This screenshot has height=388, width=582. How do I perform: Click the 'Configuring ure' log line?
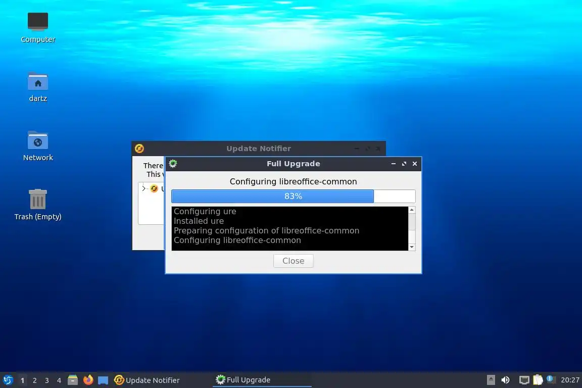click(x=205, y=211)
